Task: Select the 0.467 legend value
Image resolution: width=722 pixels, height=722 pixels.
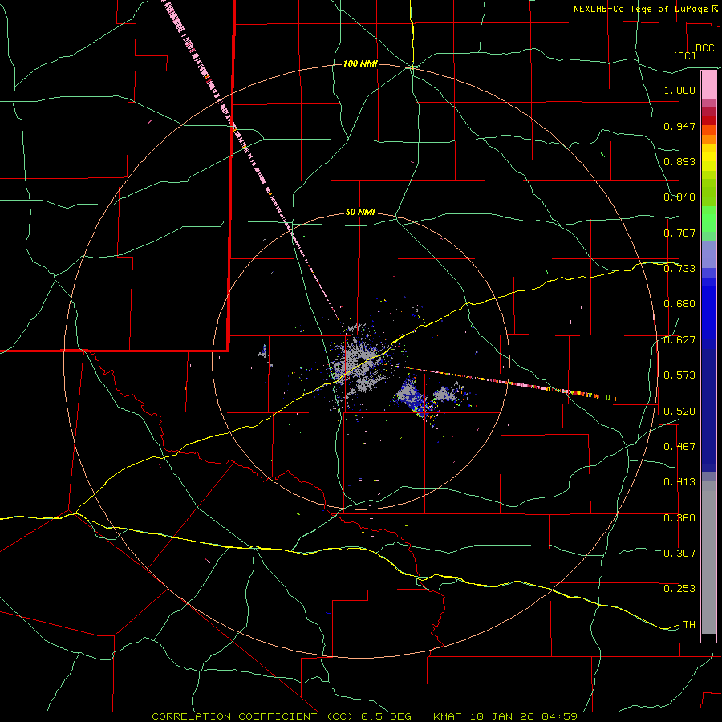Action: tap(679, 447)
